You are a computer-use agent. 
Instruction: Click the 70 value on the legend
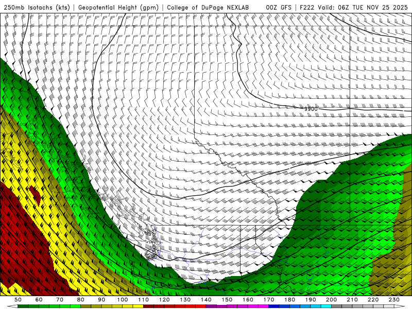coord(60,300)
